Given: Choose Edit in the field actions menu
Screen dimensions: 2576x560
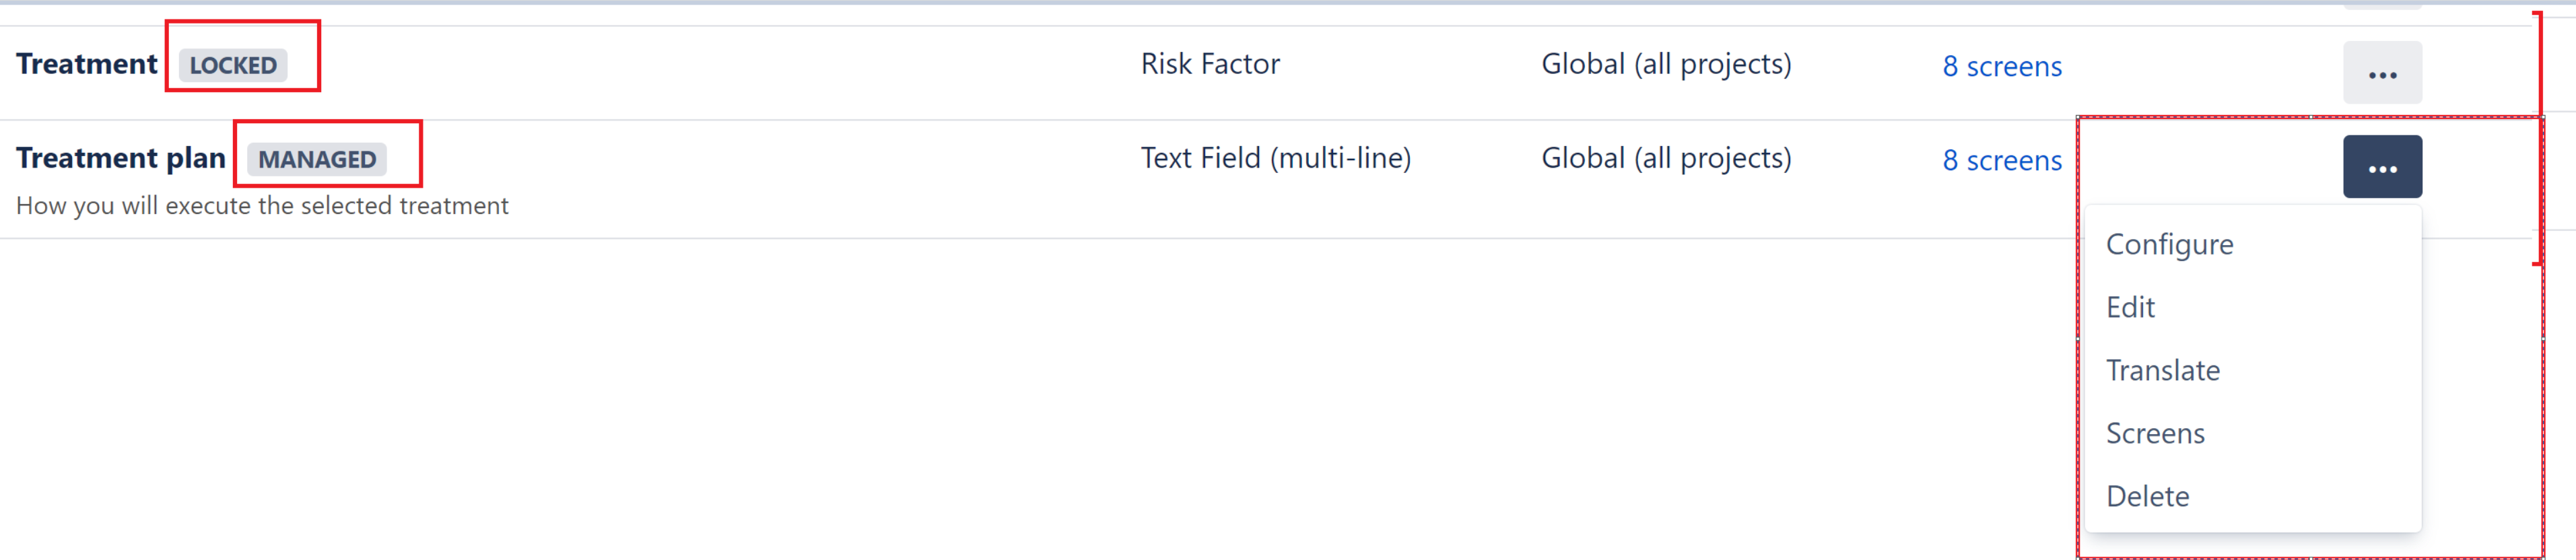Looking at the screenshot, I should (2131, 307).
